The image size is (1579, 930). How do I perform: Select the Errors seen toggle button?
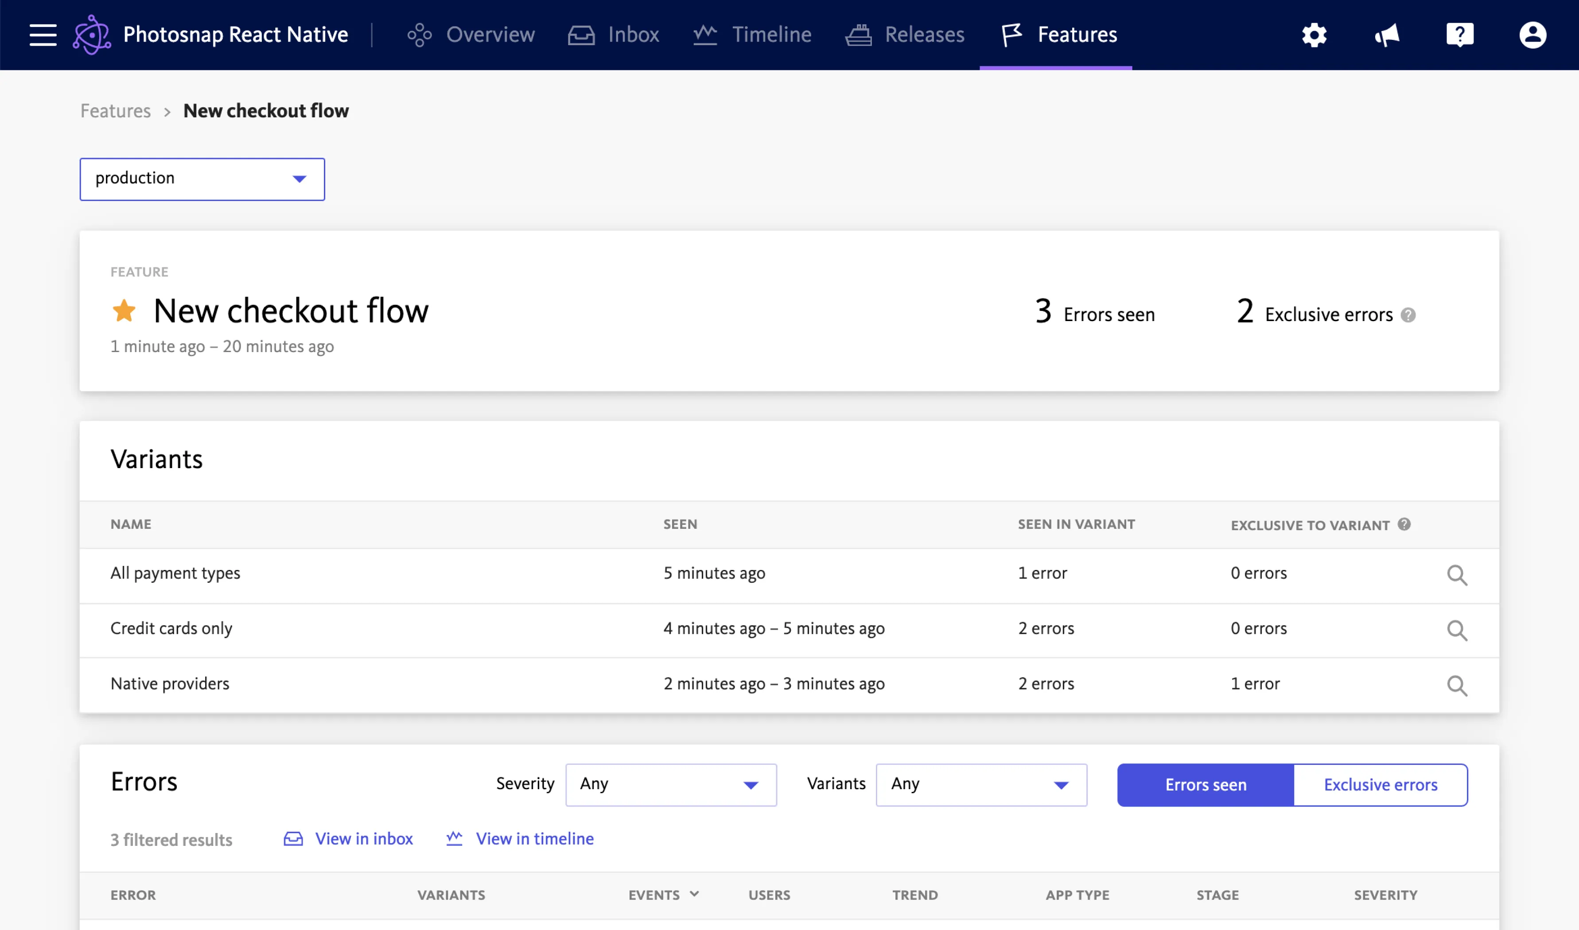[1206, 785]
